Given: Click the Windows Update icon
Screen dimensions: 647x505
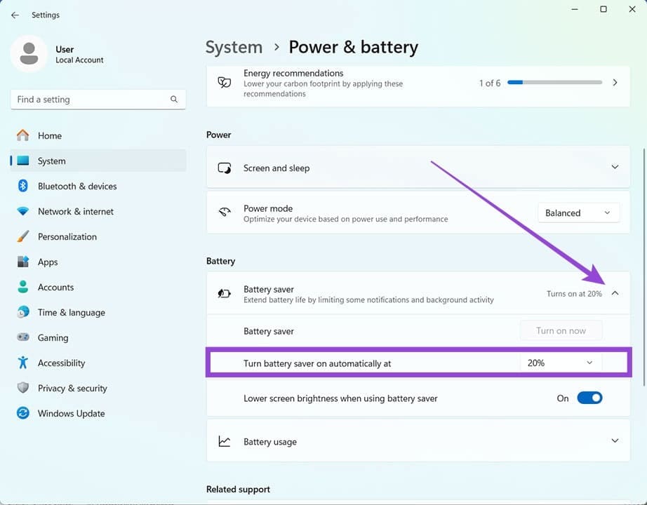Looking at the screenshot, I should point(23,413).
